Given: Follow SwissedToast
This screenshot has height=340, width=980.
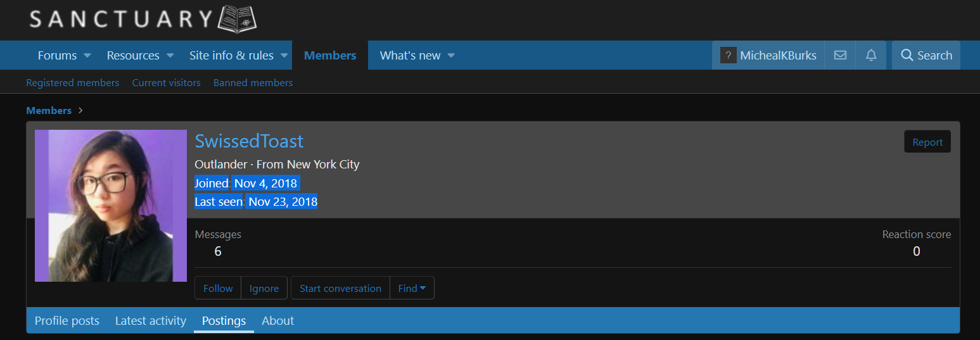Looking at the screenshot, I should (x=218, y=288).
